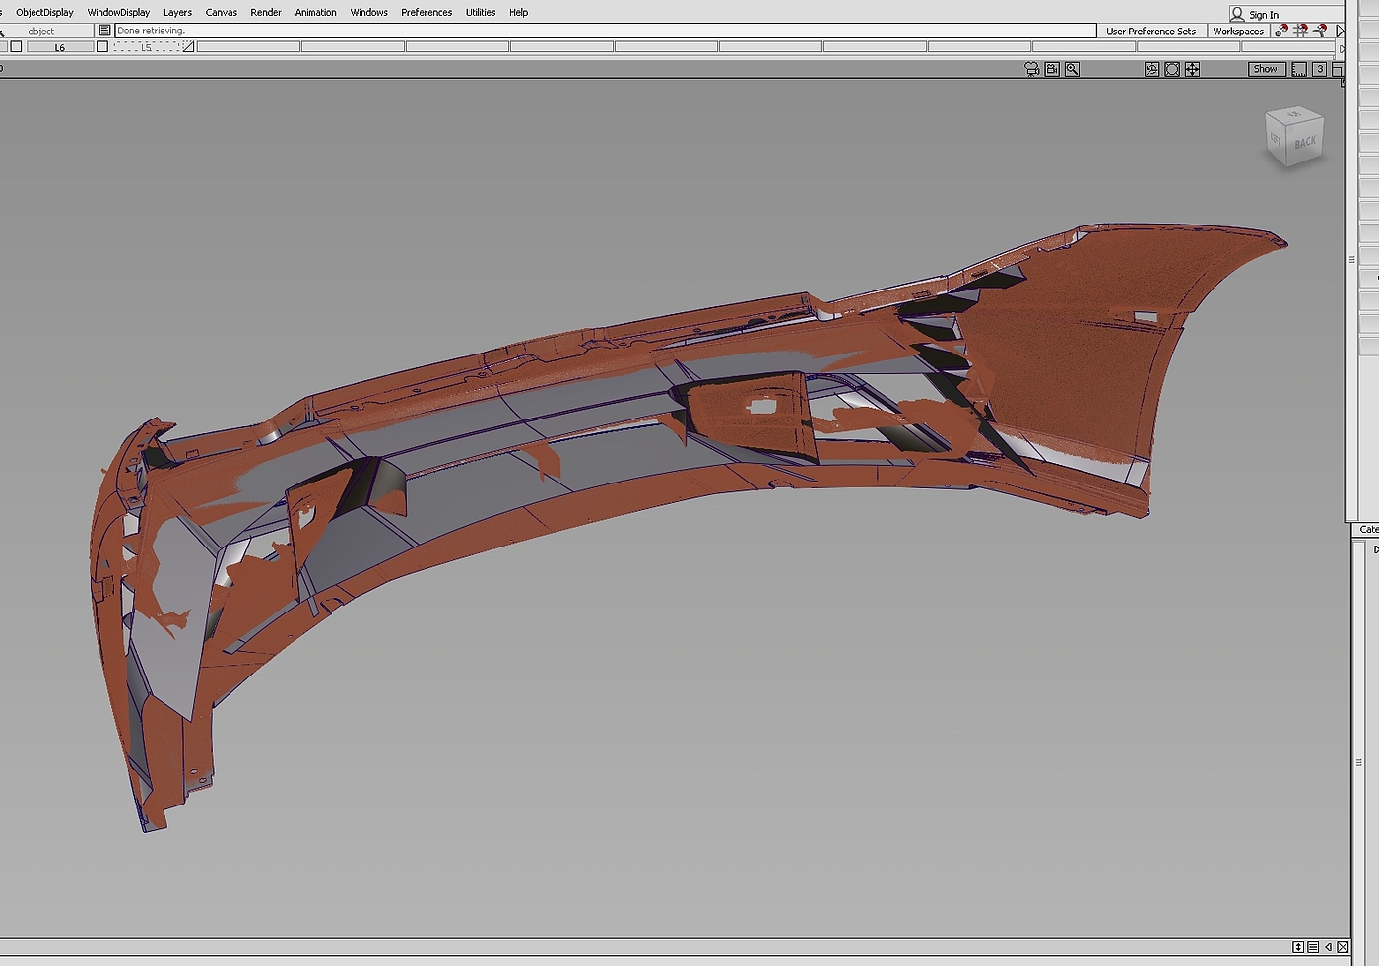Open the Render menu

coord(266,12)
